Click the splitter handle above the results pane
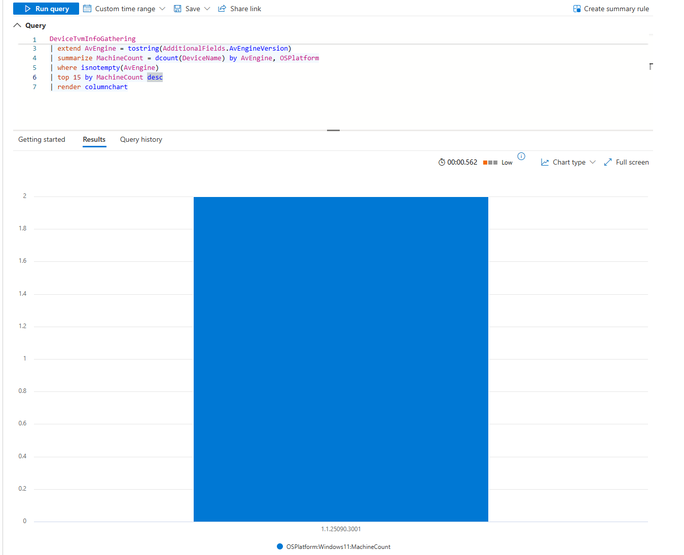 333,130
